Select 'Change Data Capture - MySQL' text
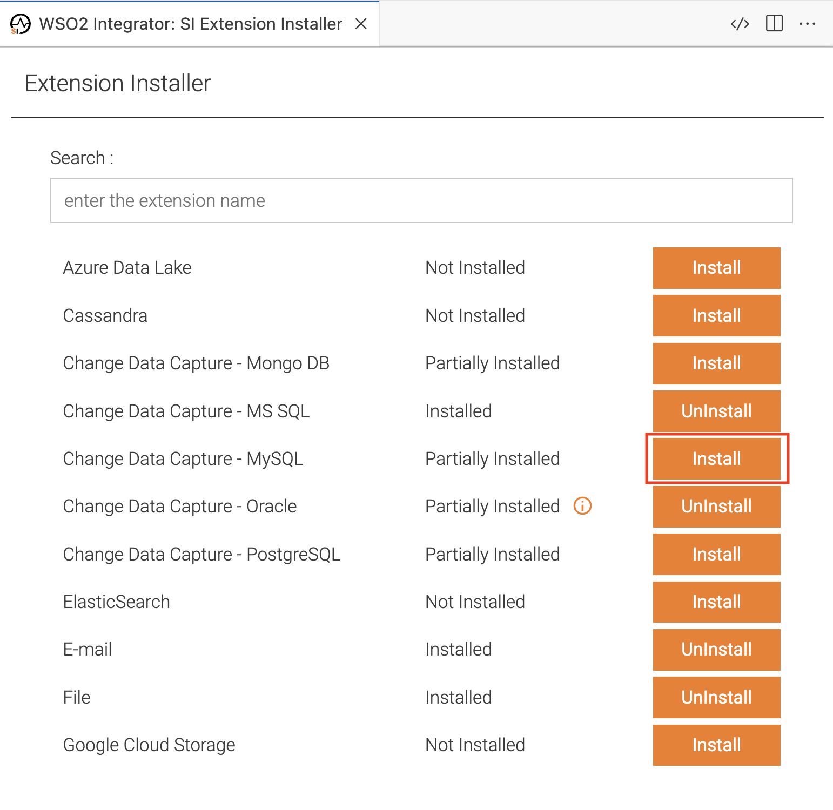 183,458
